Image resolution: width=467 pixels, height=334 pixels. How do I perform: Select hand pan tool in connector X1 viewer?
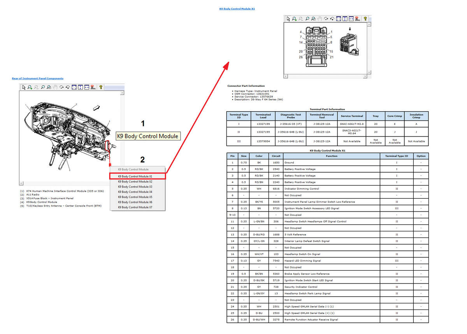click(320, 19)
